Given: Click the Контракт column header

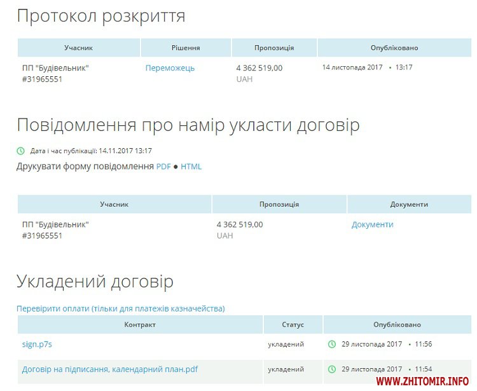Looking at the screenshot, I should pos(140,325).
